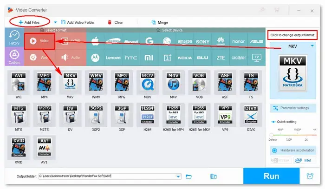Clear the file list
Image resolution: width=325 pixels, height=189 pixels.
point(115,22)
